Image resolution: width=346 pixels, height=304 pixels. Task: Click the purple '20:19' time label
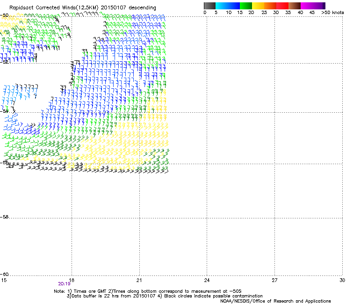(x=64, y=284)
